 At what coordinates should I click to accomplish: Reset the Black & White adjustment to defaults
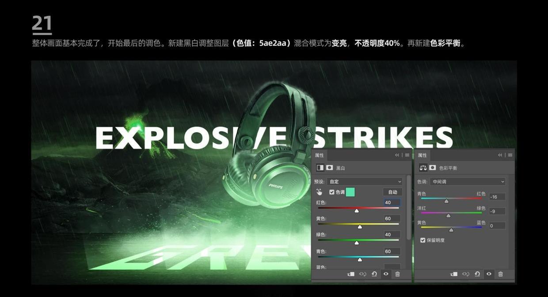[x=374, y=274]
